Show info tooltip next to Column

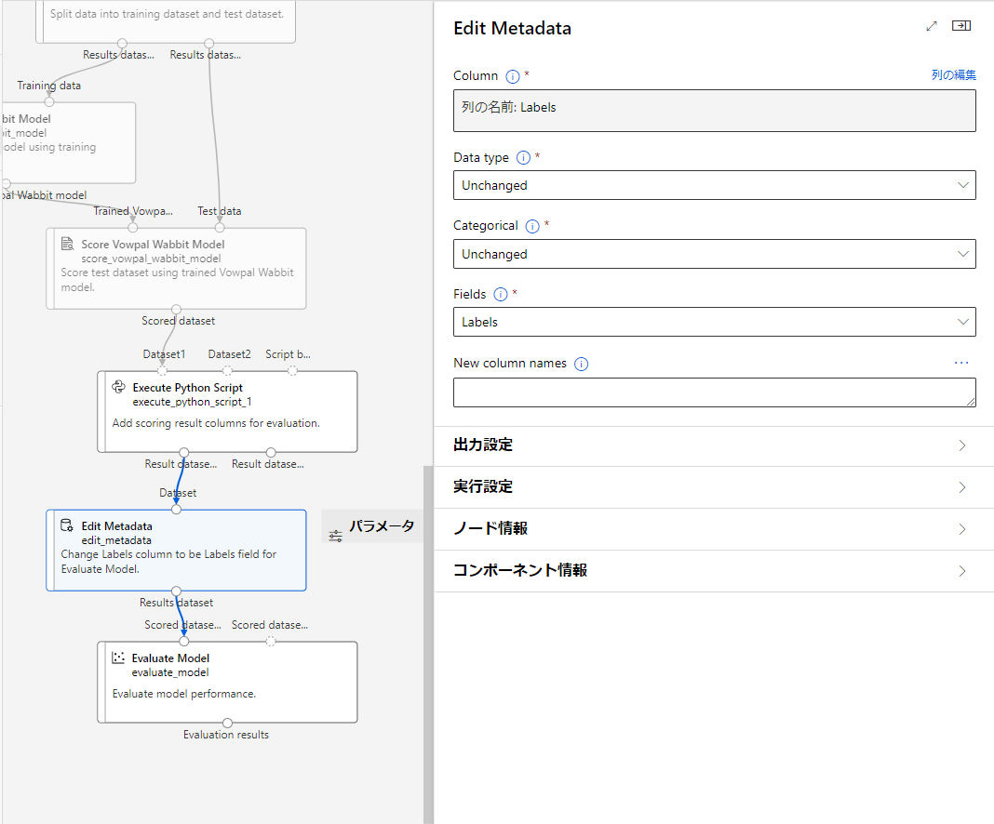click(x=512, y=76)
